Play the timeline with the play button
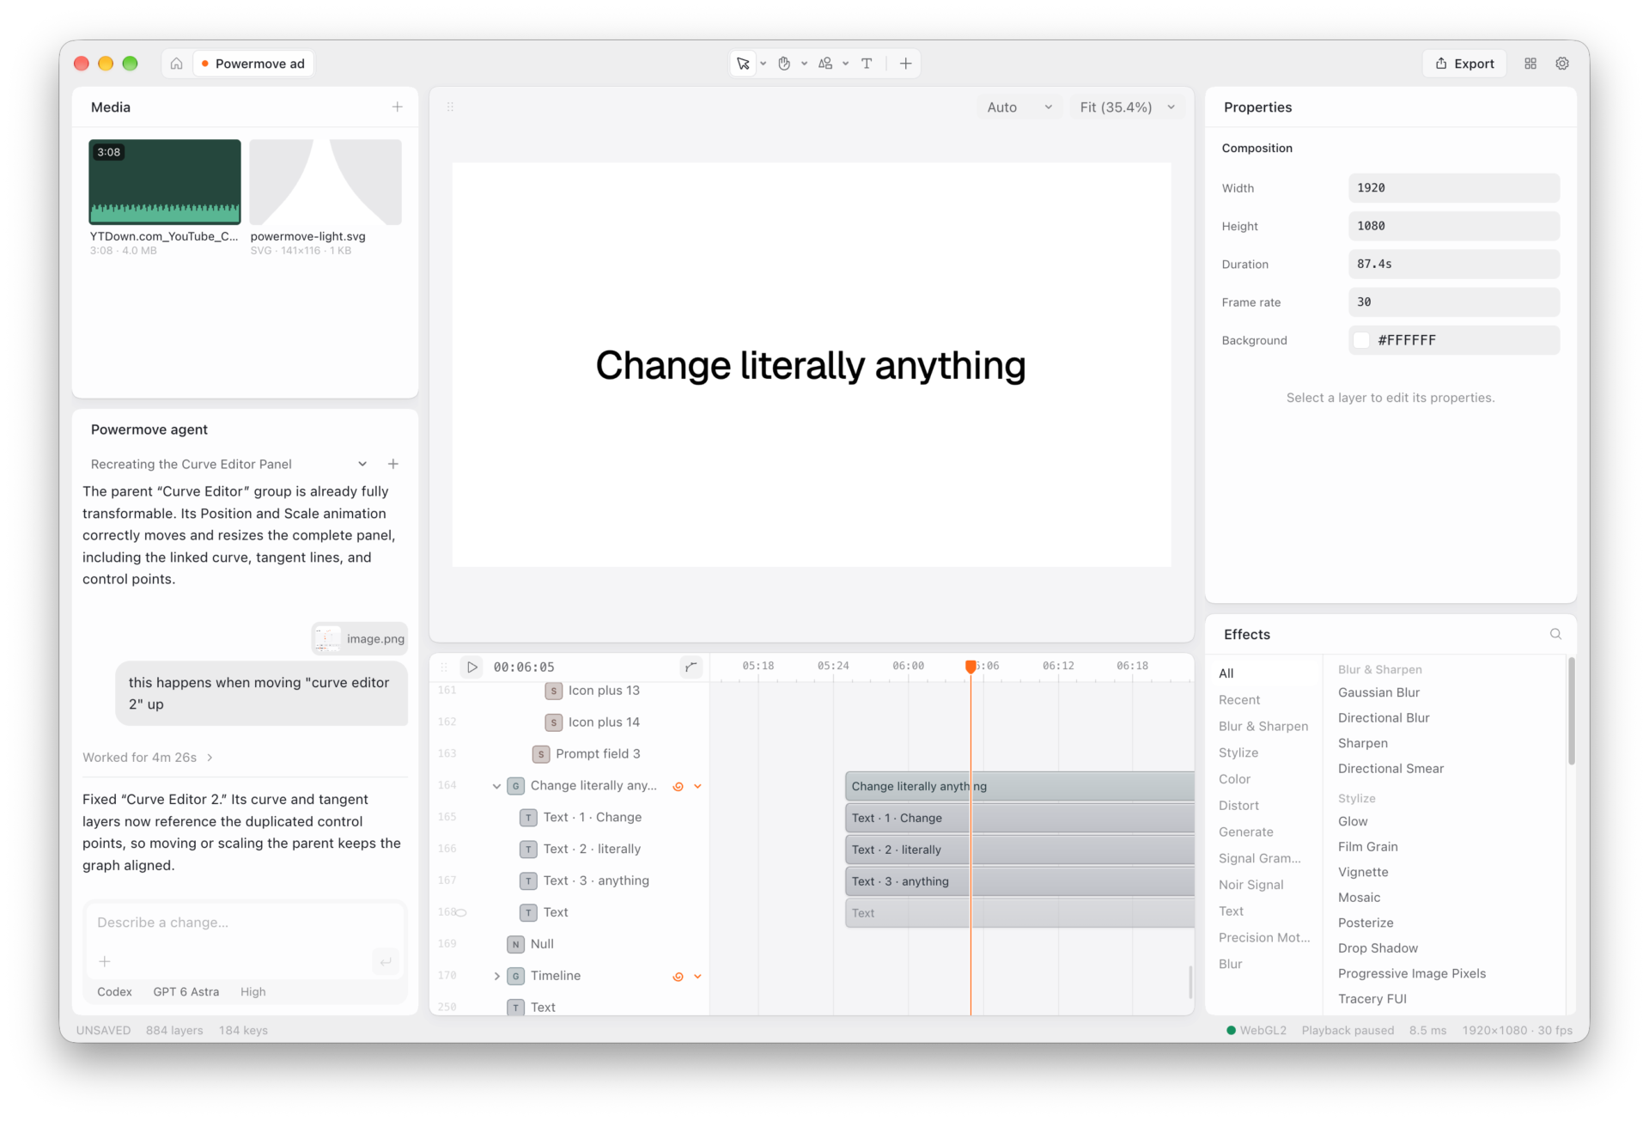The height and width of the screenshot is (1121, 1649). pos(472,667)
